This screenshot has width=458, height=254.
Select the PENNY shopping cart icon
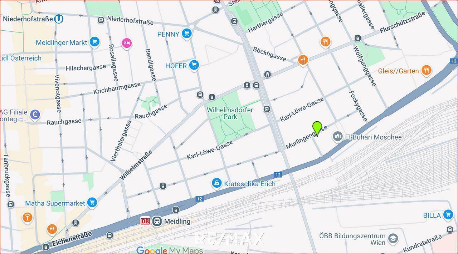[x=186, y=34]
